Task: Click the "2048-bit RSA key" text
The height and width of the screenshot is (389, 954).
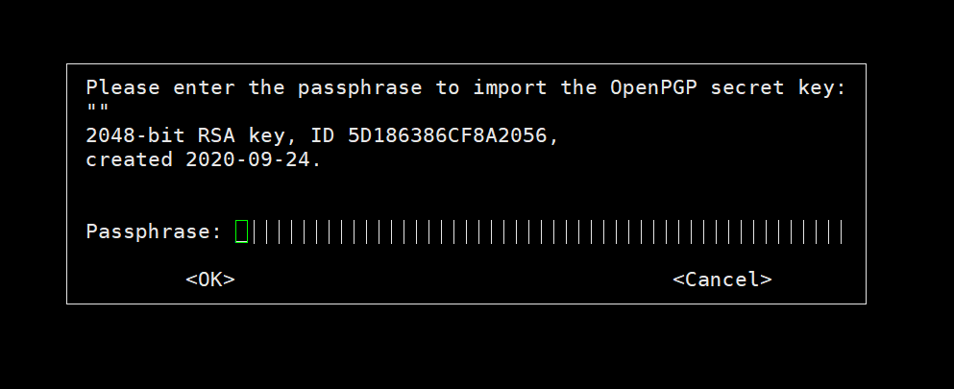Action: (x=185, y=135)
